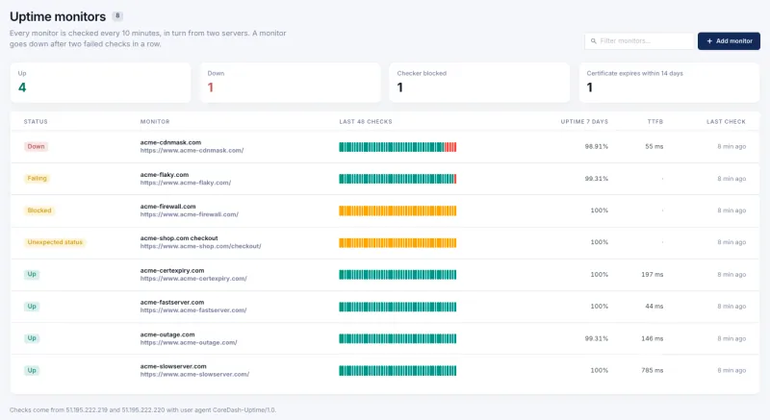The image size is (770, 420).
Task: Click the TTFB column header
Action: click(x=655, y=121)
